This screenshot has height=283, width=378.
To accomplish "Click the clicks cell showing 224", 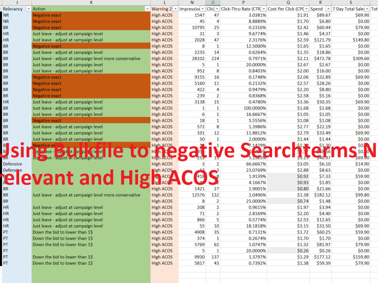I will point(213,58).
